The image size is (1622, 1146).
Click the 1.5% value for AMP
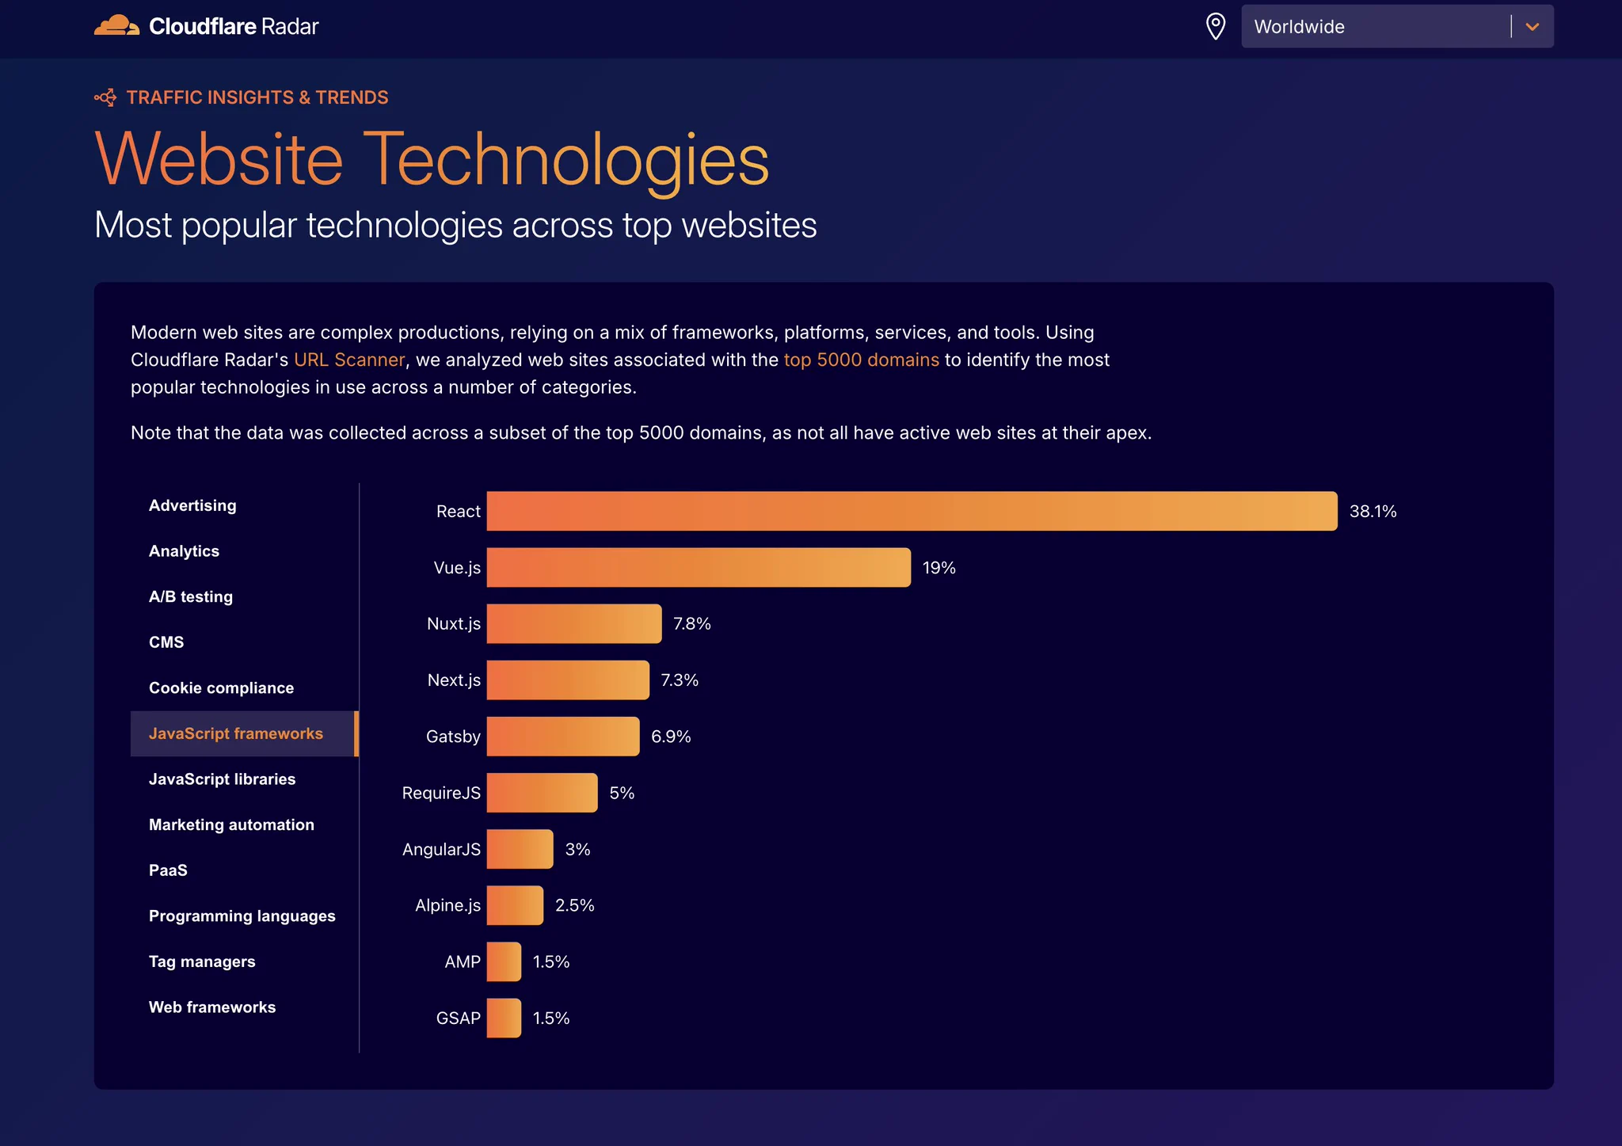point(551,961)
